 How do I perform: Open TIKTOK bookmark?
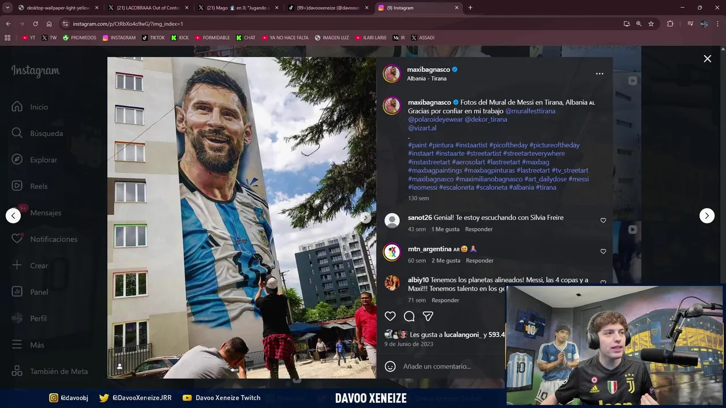point(153,37)
